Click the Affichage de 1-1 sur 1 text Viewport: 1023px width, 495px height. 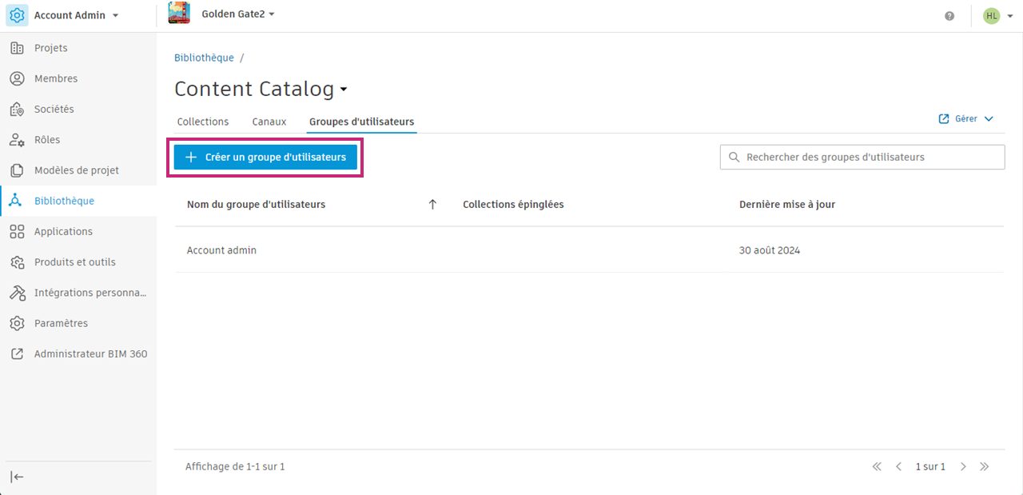pos(235,466)
